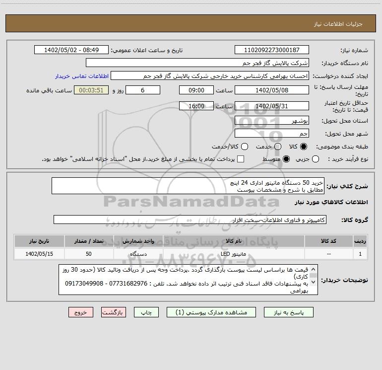
Task: Open مشاهده مدارک پیوستی (1) attachments
Action: pos(211,312)
